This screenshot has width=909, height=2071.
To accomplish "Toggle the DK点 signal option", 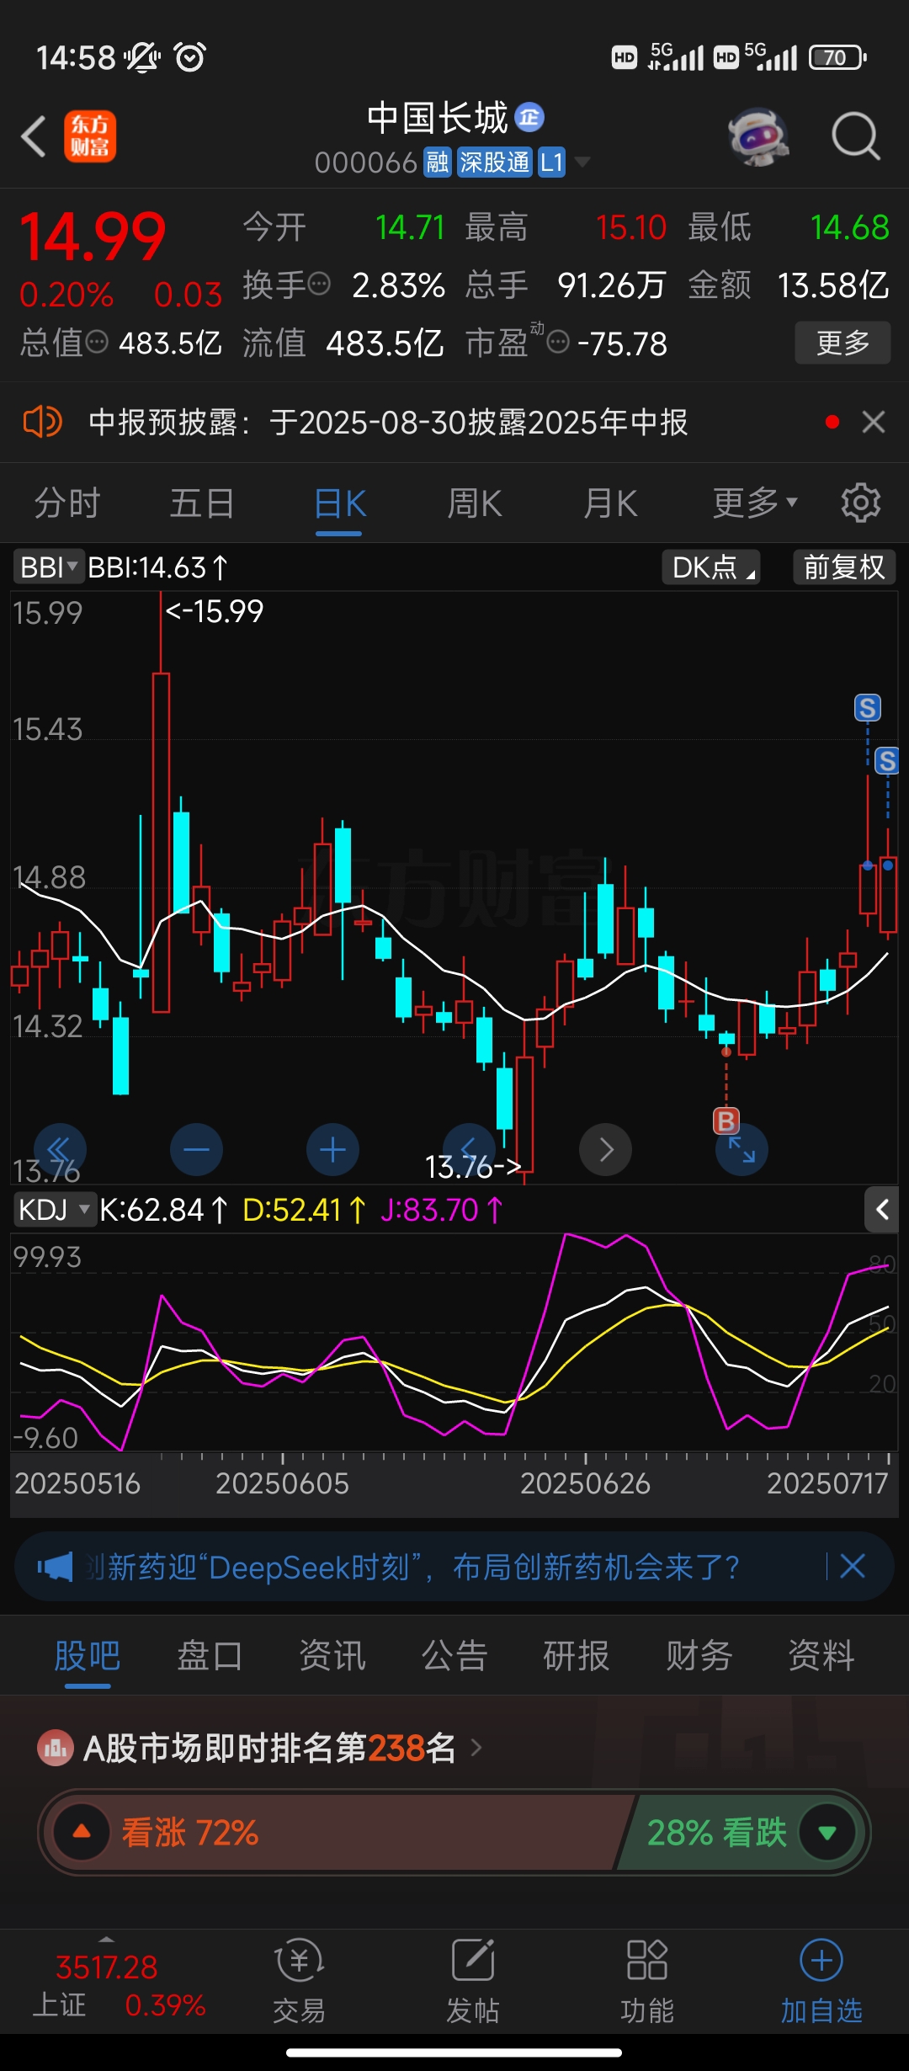I will tap(711, 567).
